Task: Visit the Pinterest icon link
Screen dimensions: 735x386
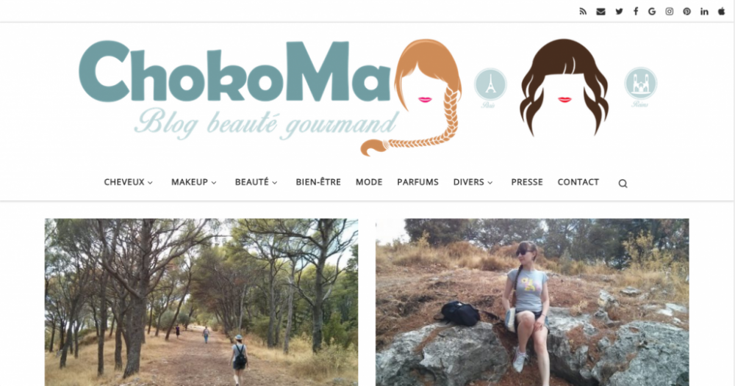Action: click(686, 12)
